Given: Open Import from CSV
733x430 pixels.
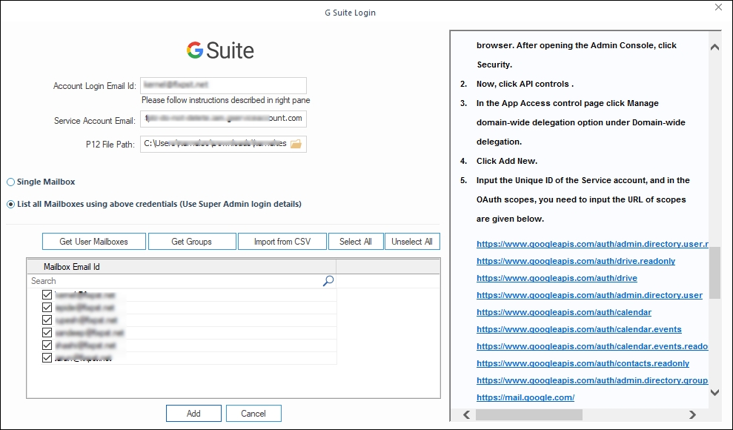Looking at the screenshot, I should 282,242.
